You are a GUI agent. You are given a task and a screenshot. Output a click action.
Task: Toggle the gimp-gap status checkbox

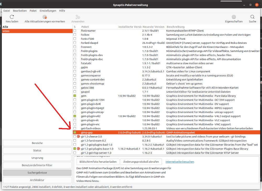(75, 132)
